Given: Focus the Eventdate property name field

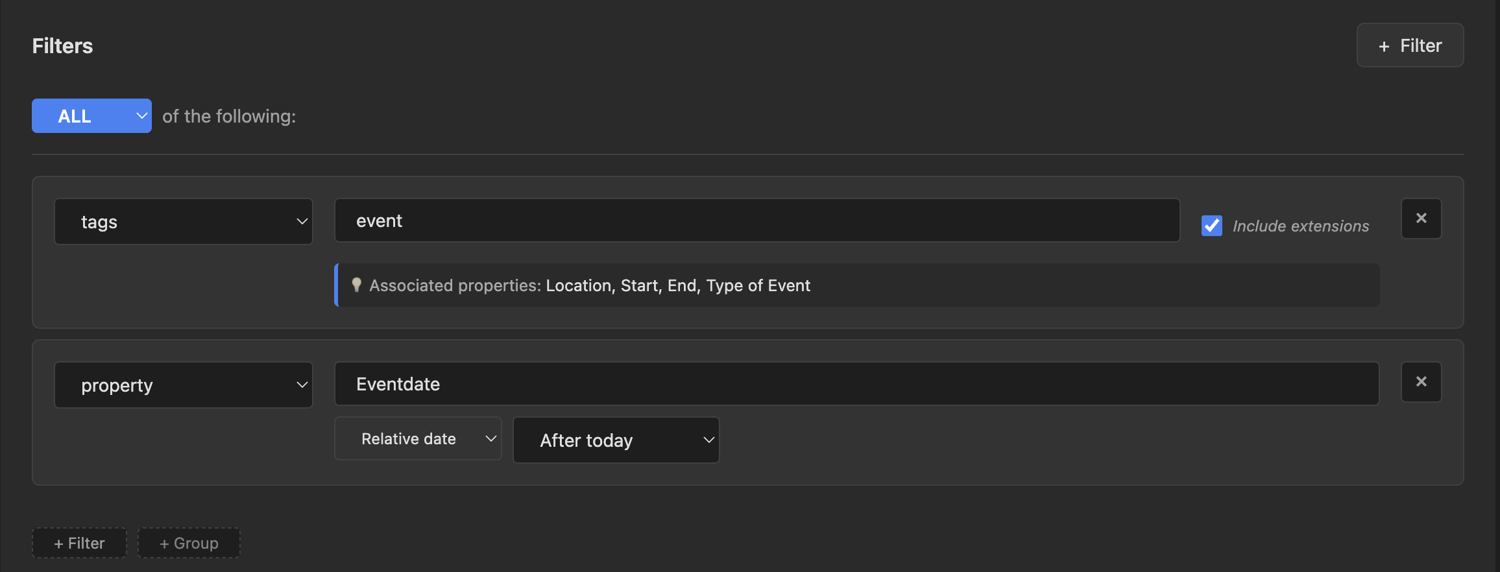Looking at the screenshot, I should point(856,384).
